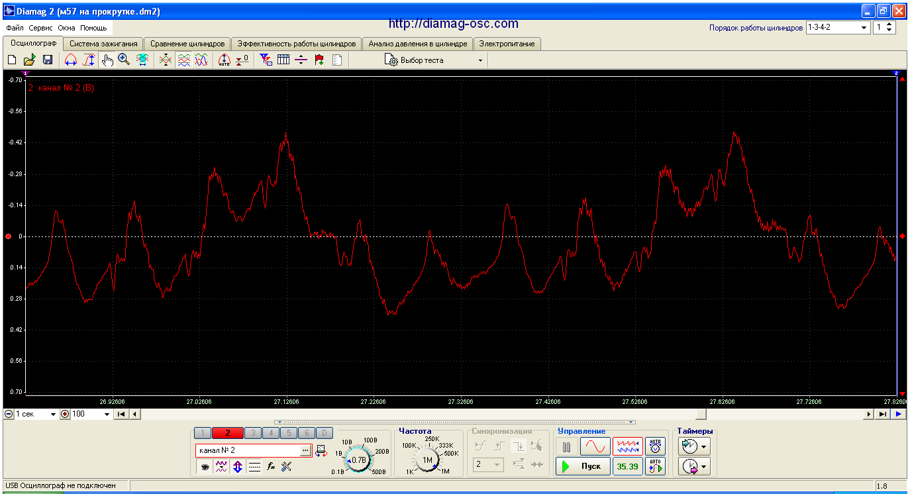Image resolution: width=910 pixels, height=494 pixels.
Task: Click the green-red crossed waves icon
Action: [x=166, y=60]
